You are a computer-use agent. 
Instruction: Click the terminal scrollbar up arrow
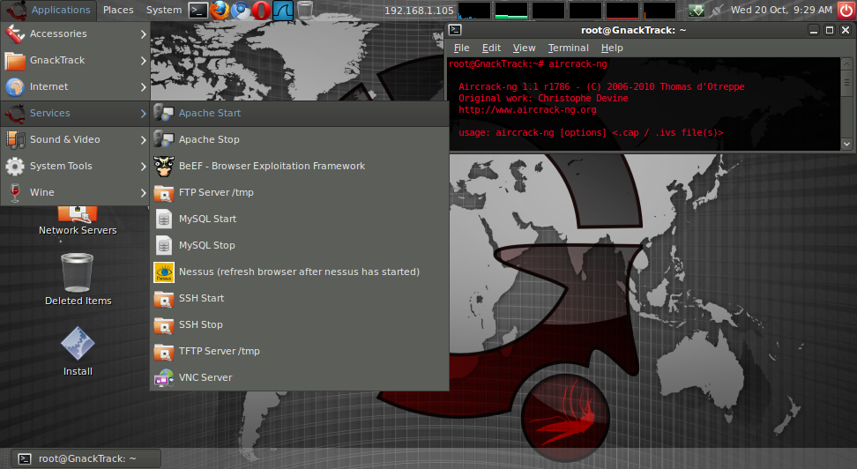tap(846, 63)
